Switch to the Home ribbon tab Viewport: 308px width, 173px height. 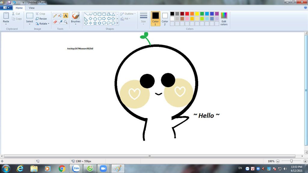point(19,8)
